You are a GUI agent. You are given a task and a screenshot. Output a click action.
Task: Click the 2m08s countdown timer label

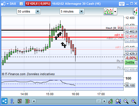pyautogui.click(x=130, y=62)
